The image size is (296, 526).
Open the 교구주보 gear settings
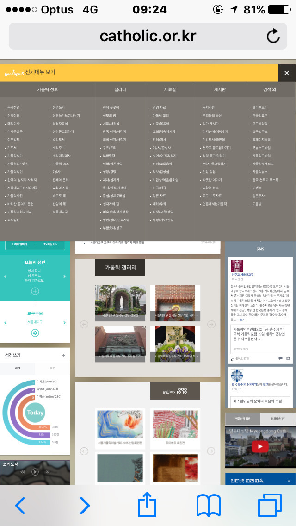click(x=35, y=333)
